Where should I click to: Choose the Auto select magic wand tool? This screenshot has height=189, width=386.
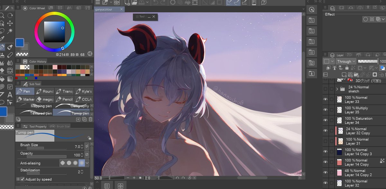click(10, 31)
